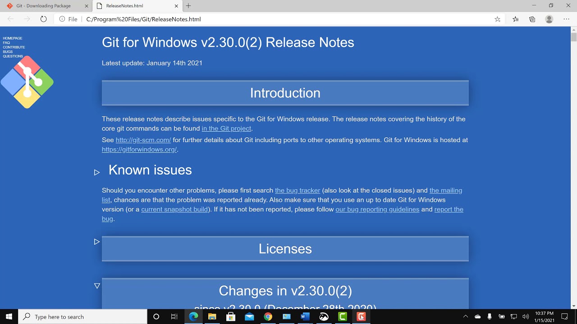Click the page vertical scrollbar thumb
577x324 pixels.
574,37
